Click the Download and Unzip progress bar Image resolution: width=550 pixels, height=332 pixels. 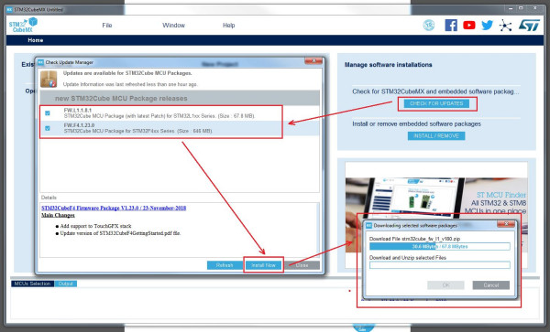click(439, 265)
